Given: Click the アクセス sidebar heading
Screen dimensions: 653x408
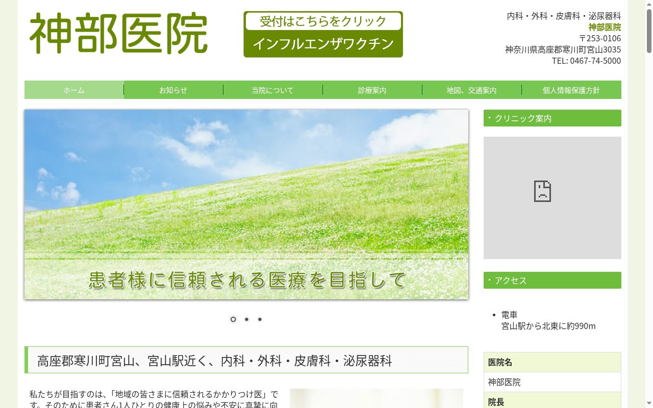Looking at the screenshot, I should (552, 280).
